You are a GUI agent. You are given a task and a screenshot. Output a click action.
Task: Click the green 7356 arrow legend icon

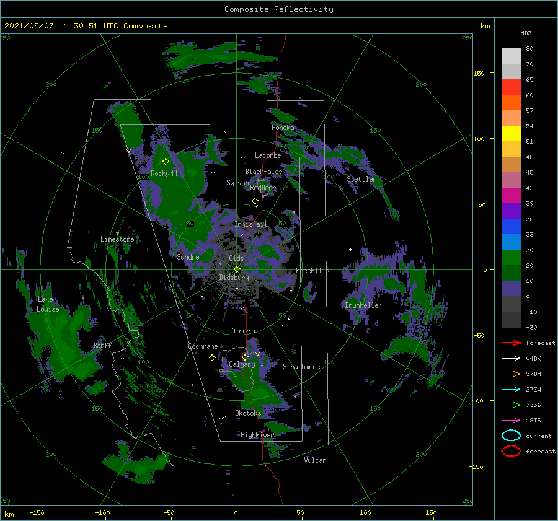(x=511, y=405)
